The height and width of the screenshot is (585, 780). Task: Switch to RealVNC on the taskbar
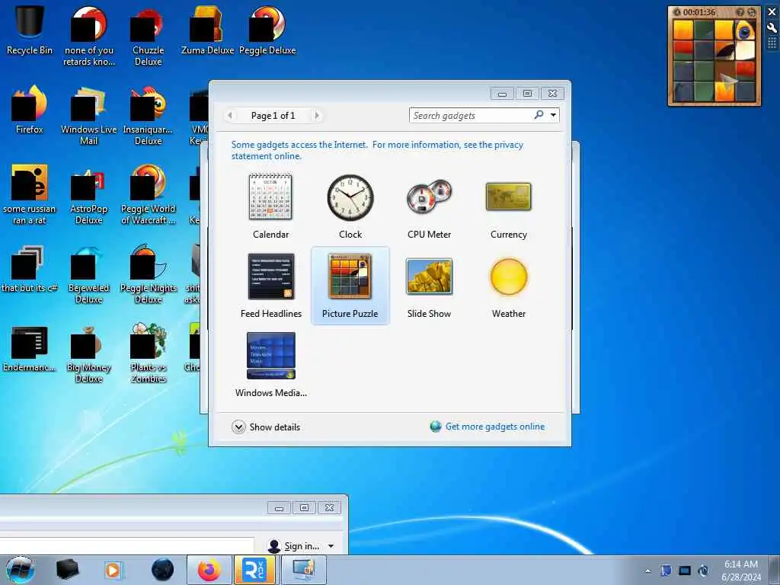pyautogui.click(x=254, y=570)
